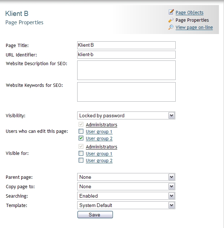This screenshot has height=228, width=224.
Task: Check User group 2 under Visible for
Action: click(81, 160)
